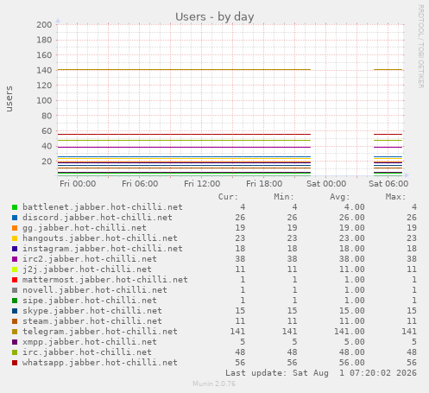Click the Sat 00:00 time axis label

(326, 184)
